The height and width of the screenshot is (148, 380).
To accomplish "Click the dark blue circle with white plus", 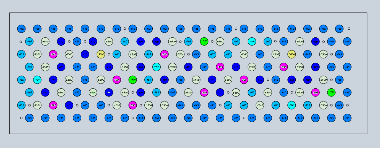I will tap(109, 93).
